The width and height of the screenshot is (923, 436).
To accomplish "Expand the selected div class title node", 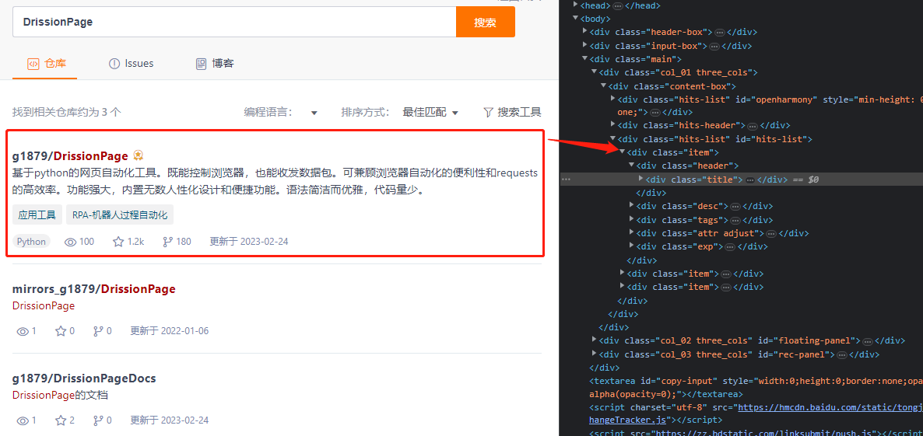I will pos(641,179).
